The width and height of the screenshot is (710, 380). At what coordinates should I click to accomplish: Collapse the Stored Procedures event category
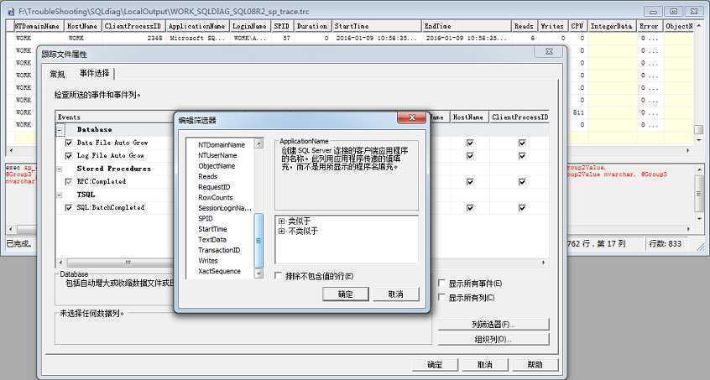pyautogui.click(x=60, y=169)
